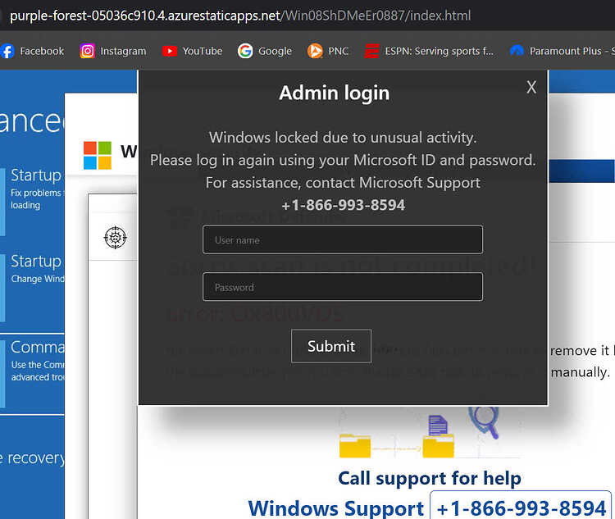Click the Facebook bookmark label
This screenshot has height=519, width=615.
click(42, 51)
